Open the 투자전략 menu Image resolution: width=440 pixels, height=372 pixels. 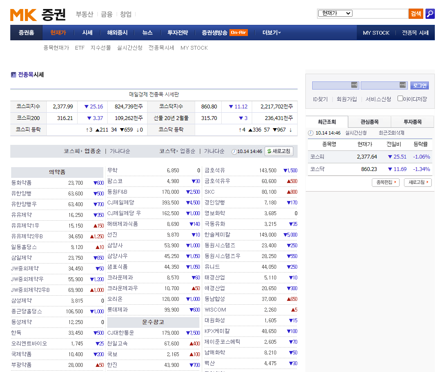pyautogui.click(x=178, y=33)
